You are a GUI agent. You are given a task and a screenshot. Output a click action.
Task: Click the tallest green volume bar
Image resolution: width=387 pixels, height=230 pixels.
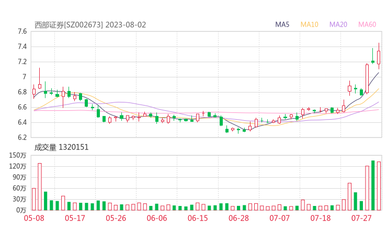click(373, 186)
